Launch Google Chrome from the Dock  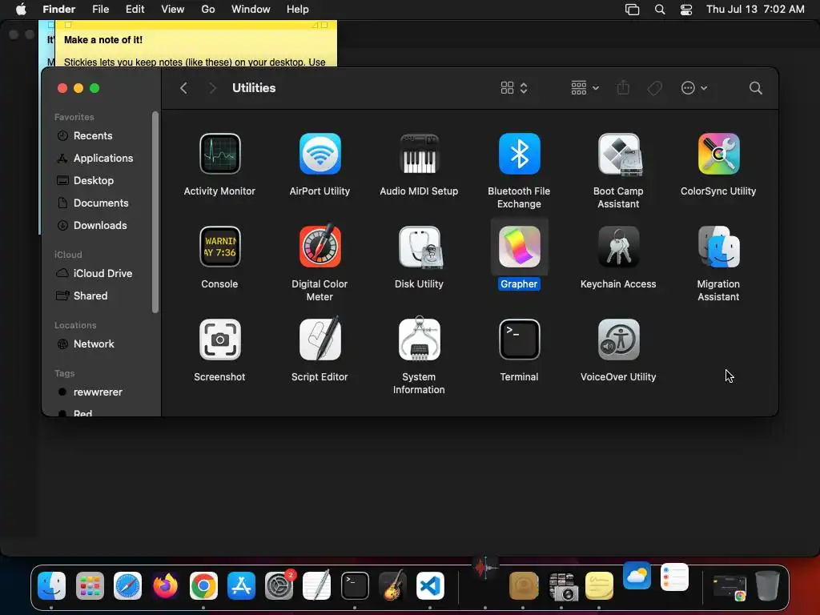(x=203, y=585)
